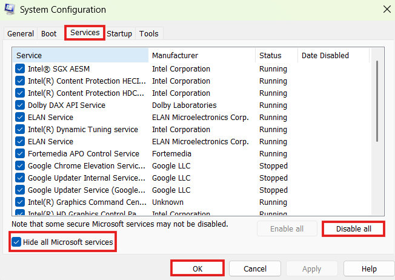Click the Apply button
This screenshot has height=280, width=395.
tap(311, 268)
